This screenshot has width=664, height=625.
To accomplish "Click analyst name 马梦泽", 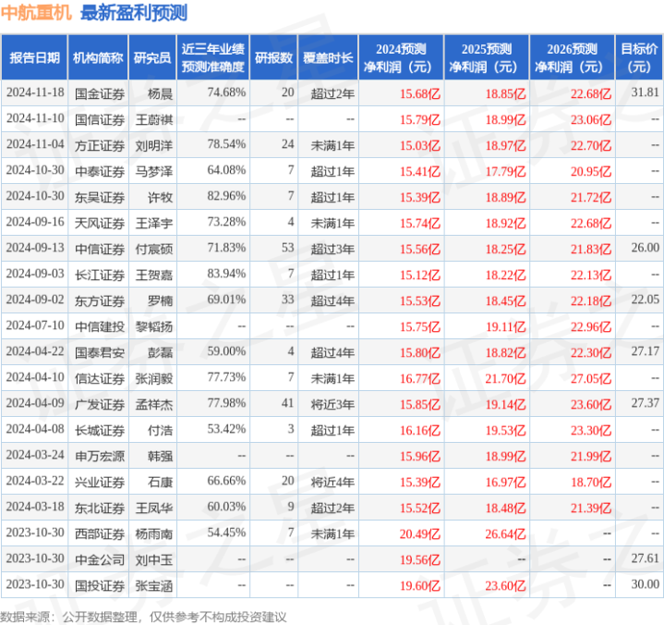I will click(x=154, y=171).
